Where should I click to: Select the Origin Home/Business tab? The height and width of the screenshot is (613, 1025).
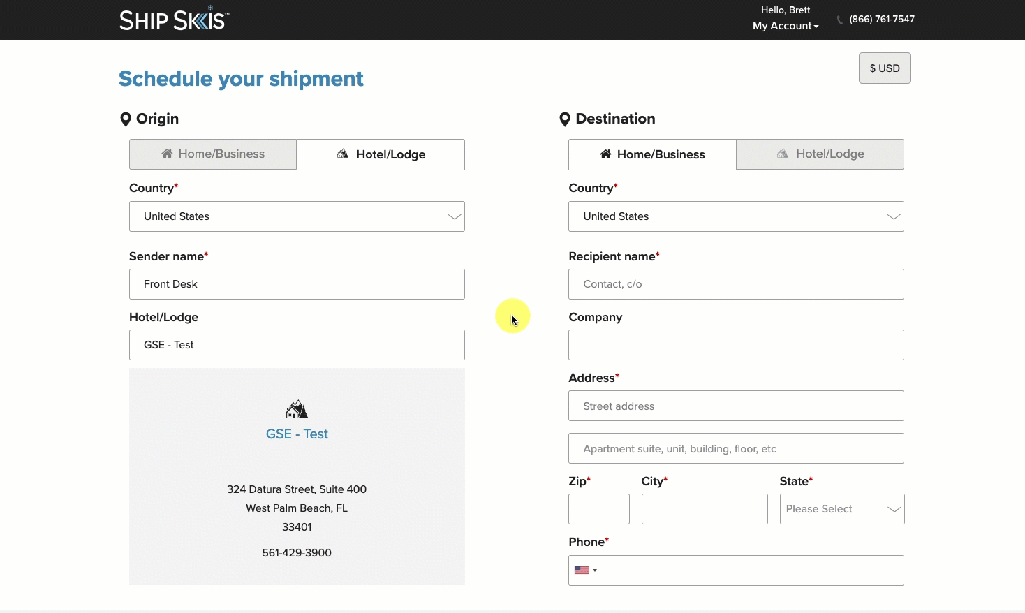click(x=213, y=154)
